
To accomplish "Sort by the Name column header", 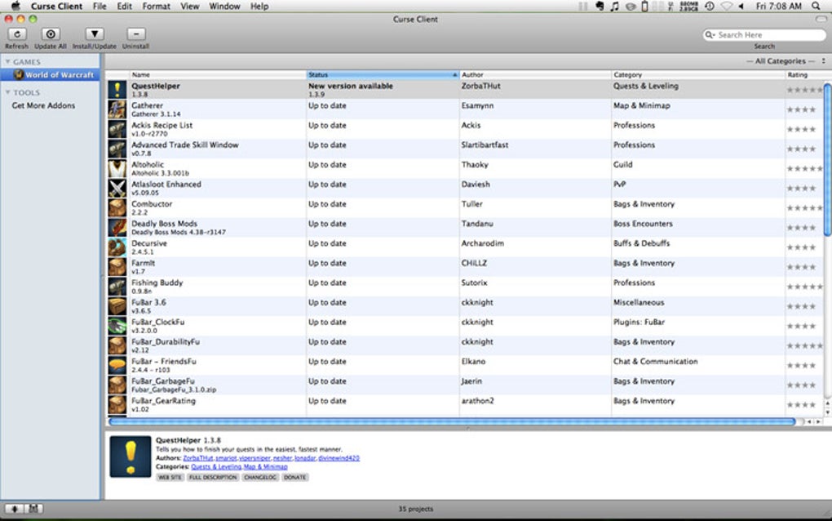I will [x=218, y=75].
